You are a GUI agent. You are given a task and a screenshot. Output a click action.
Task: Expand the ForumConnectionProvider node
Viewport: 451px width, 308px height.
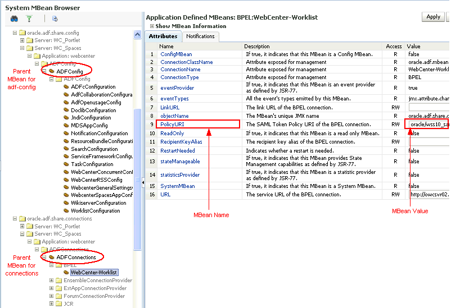tap(51, 296)
